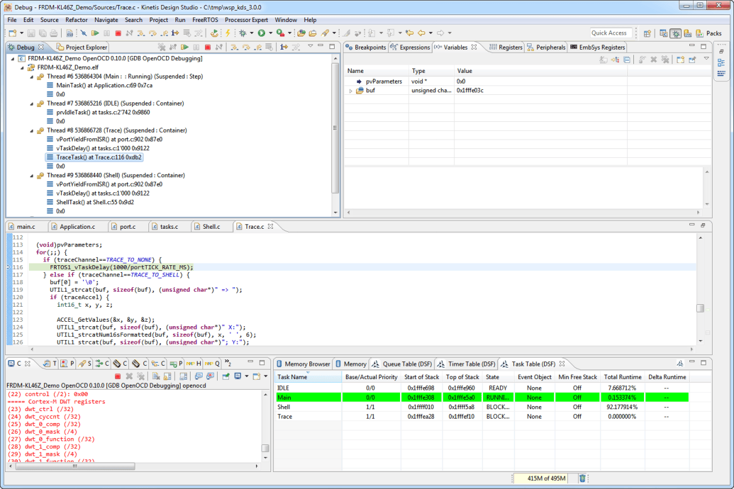Screen dimensions: 734x489
Task: Click Show Type Names icon in Variables toolbar
Action: 603,60
